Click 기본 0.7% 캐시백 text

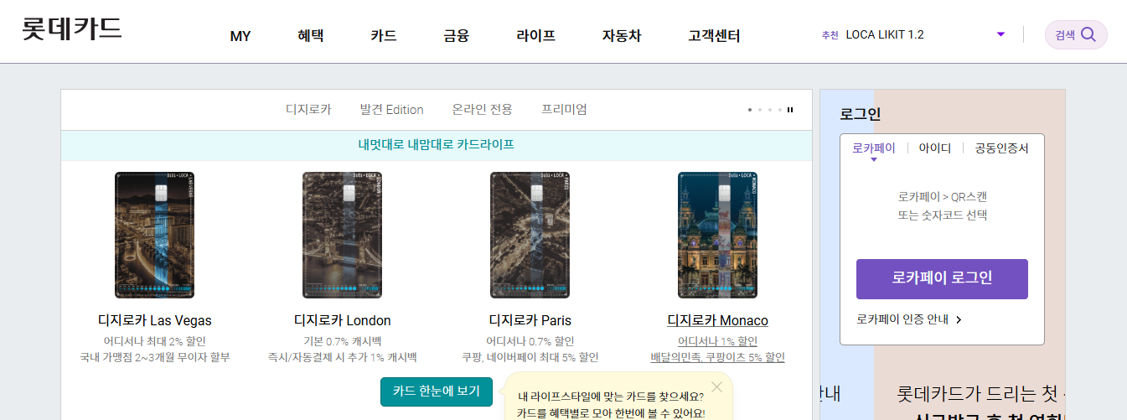coord(342,341)
